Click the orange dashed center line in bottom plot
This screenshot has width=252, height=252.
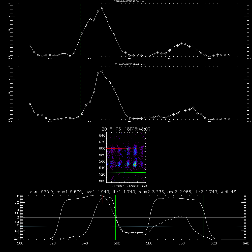coord(141,217)
